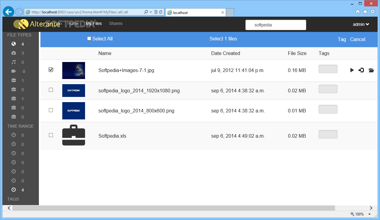Click the softpedia search field
The height and width of the screenshot is (220, 380).
click(276, 25)
